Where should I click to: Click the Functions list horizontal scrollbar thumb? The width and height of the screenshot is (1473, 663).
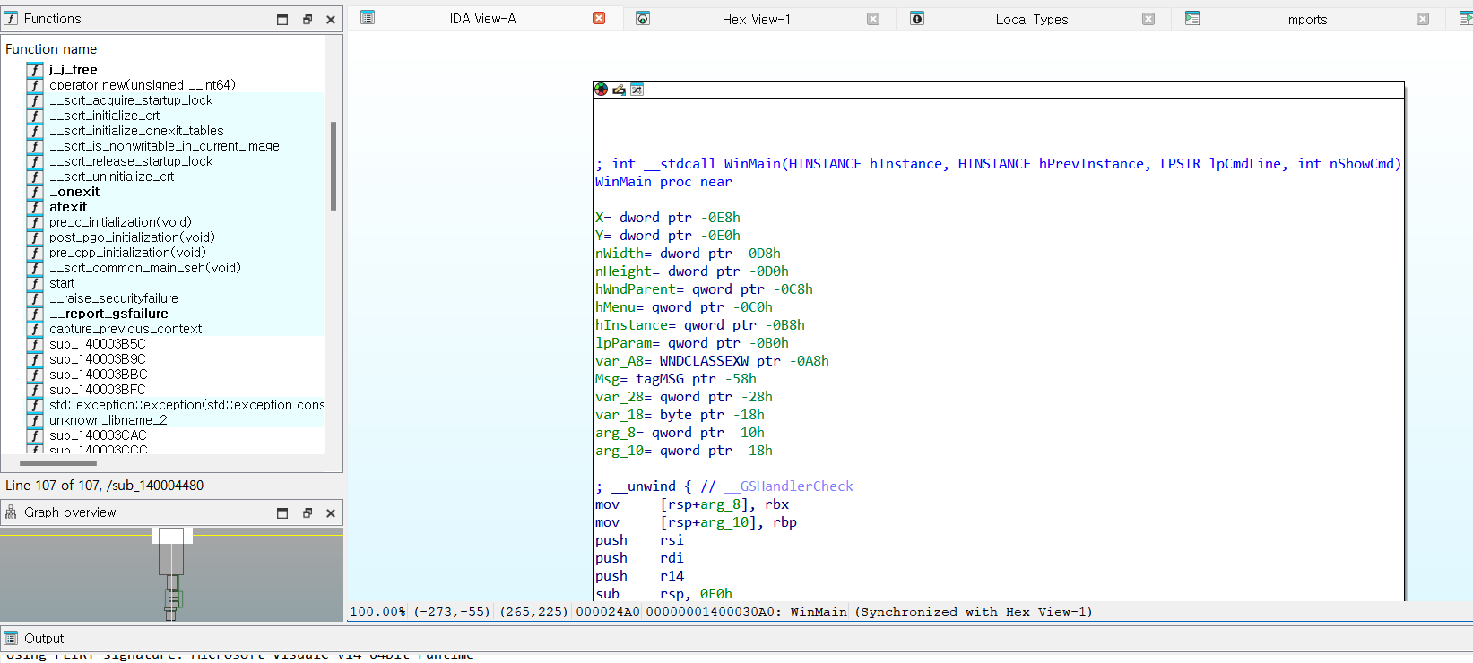point(58,463)
